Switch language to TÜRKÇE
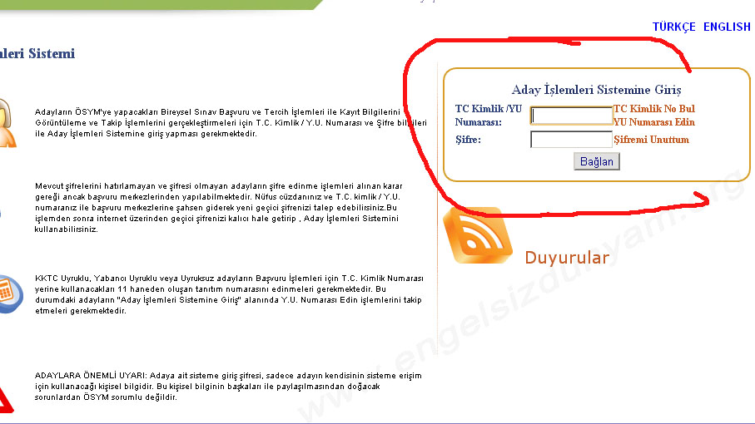 pos(673,27)
